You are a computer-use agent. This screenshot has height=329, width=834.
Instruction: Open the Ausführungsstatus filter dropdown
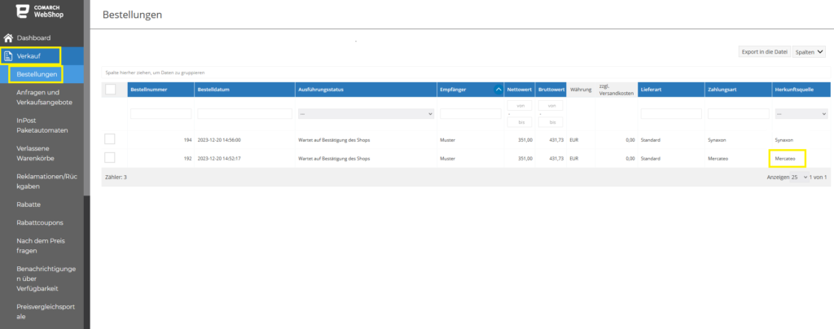click(366, 114)
